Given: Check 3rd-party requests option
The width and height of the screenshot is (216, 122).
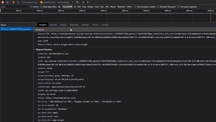Looking at the screenshot, I should tap(178, 7).
